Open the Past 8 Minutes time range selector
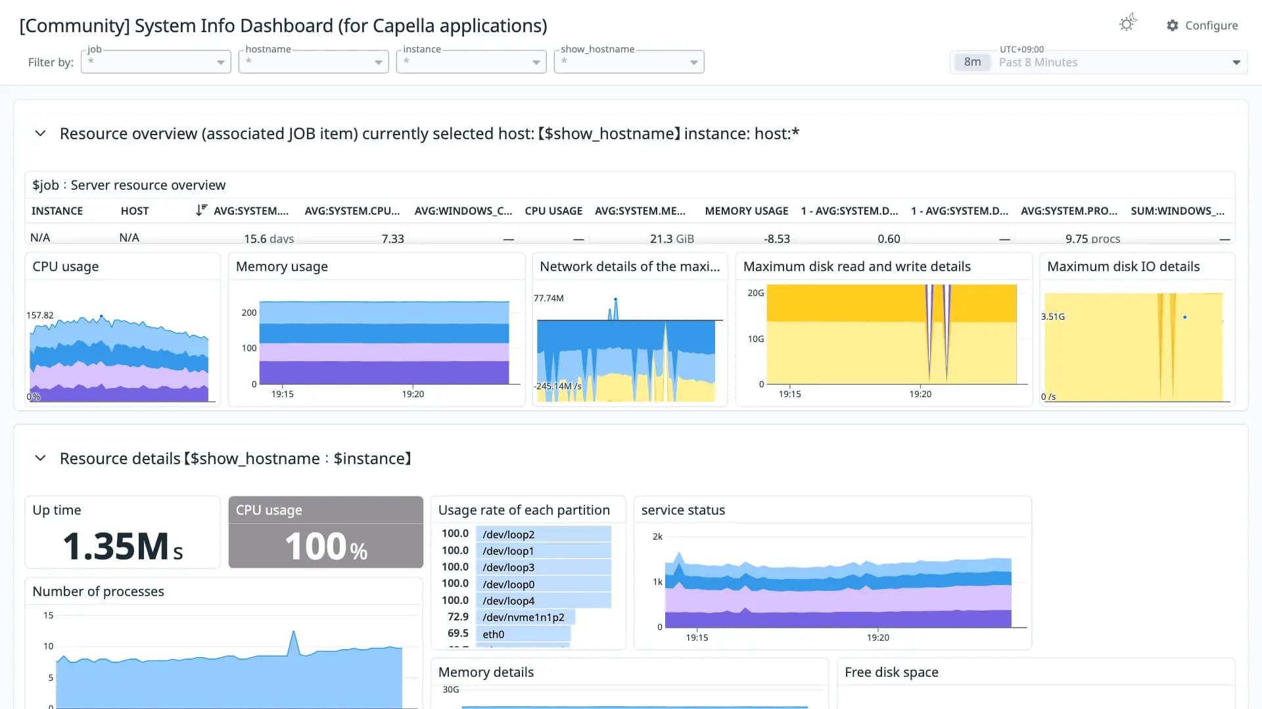 click(1098, 62)
